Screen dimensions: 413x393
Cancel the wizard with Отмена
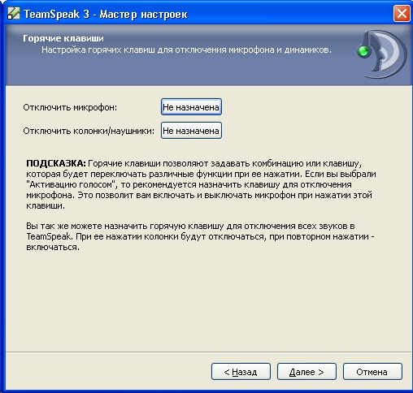pyautogui.click(x=372, y=372)
